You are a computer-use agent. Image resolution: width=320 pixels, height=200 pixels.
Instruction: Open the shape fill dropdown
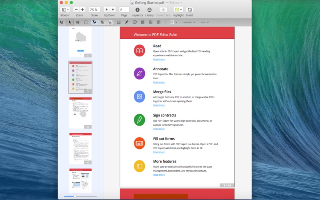(176, 22)
